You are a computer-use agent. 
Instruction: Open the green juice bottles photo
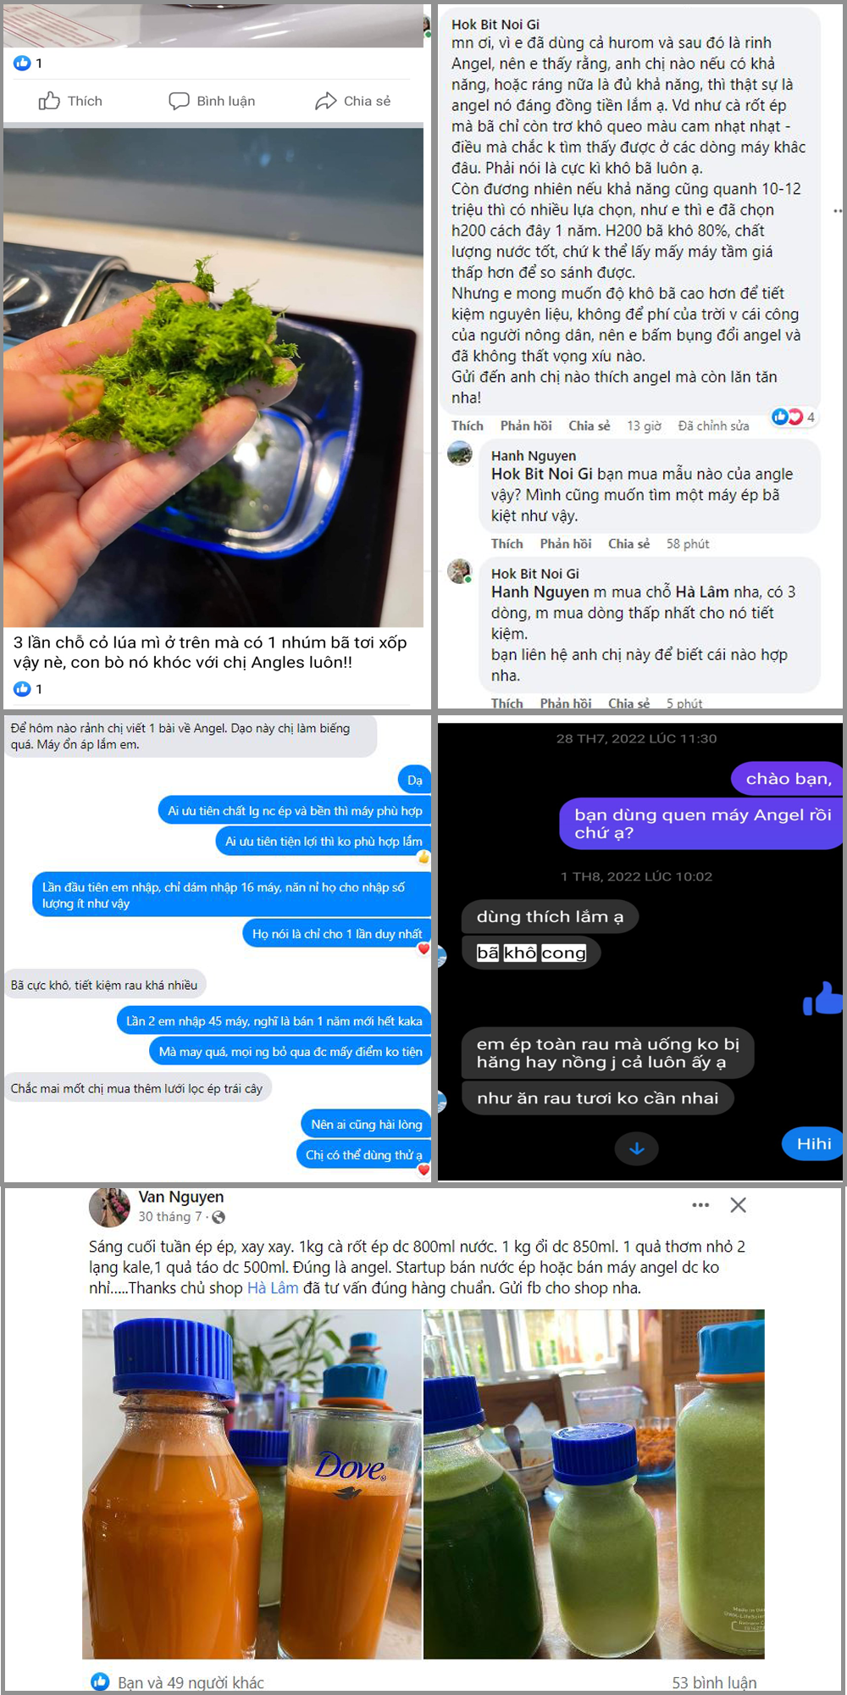594,1484
